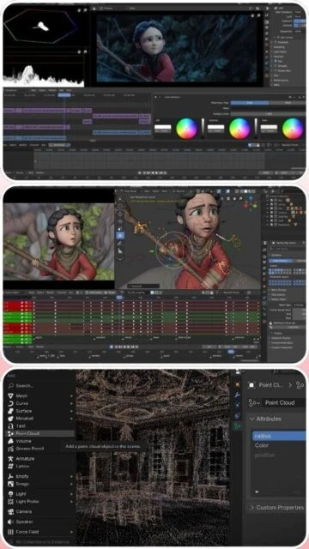This screenshot has width=309, height=549.
Task: Click the sequencer blue playhead marker
Action: tap(64, 95)
